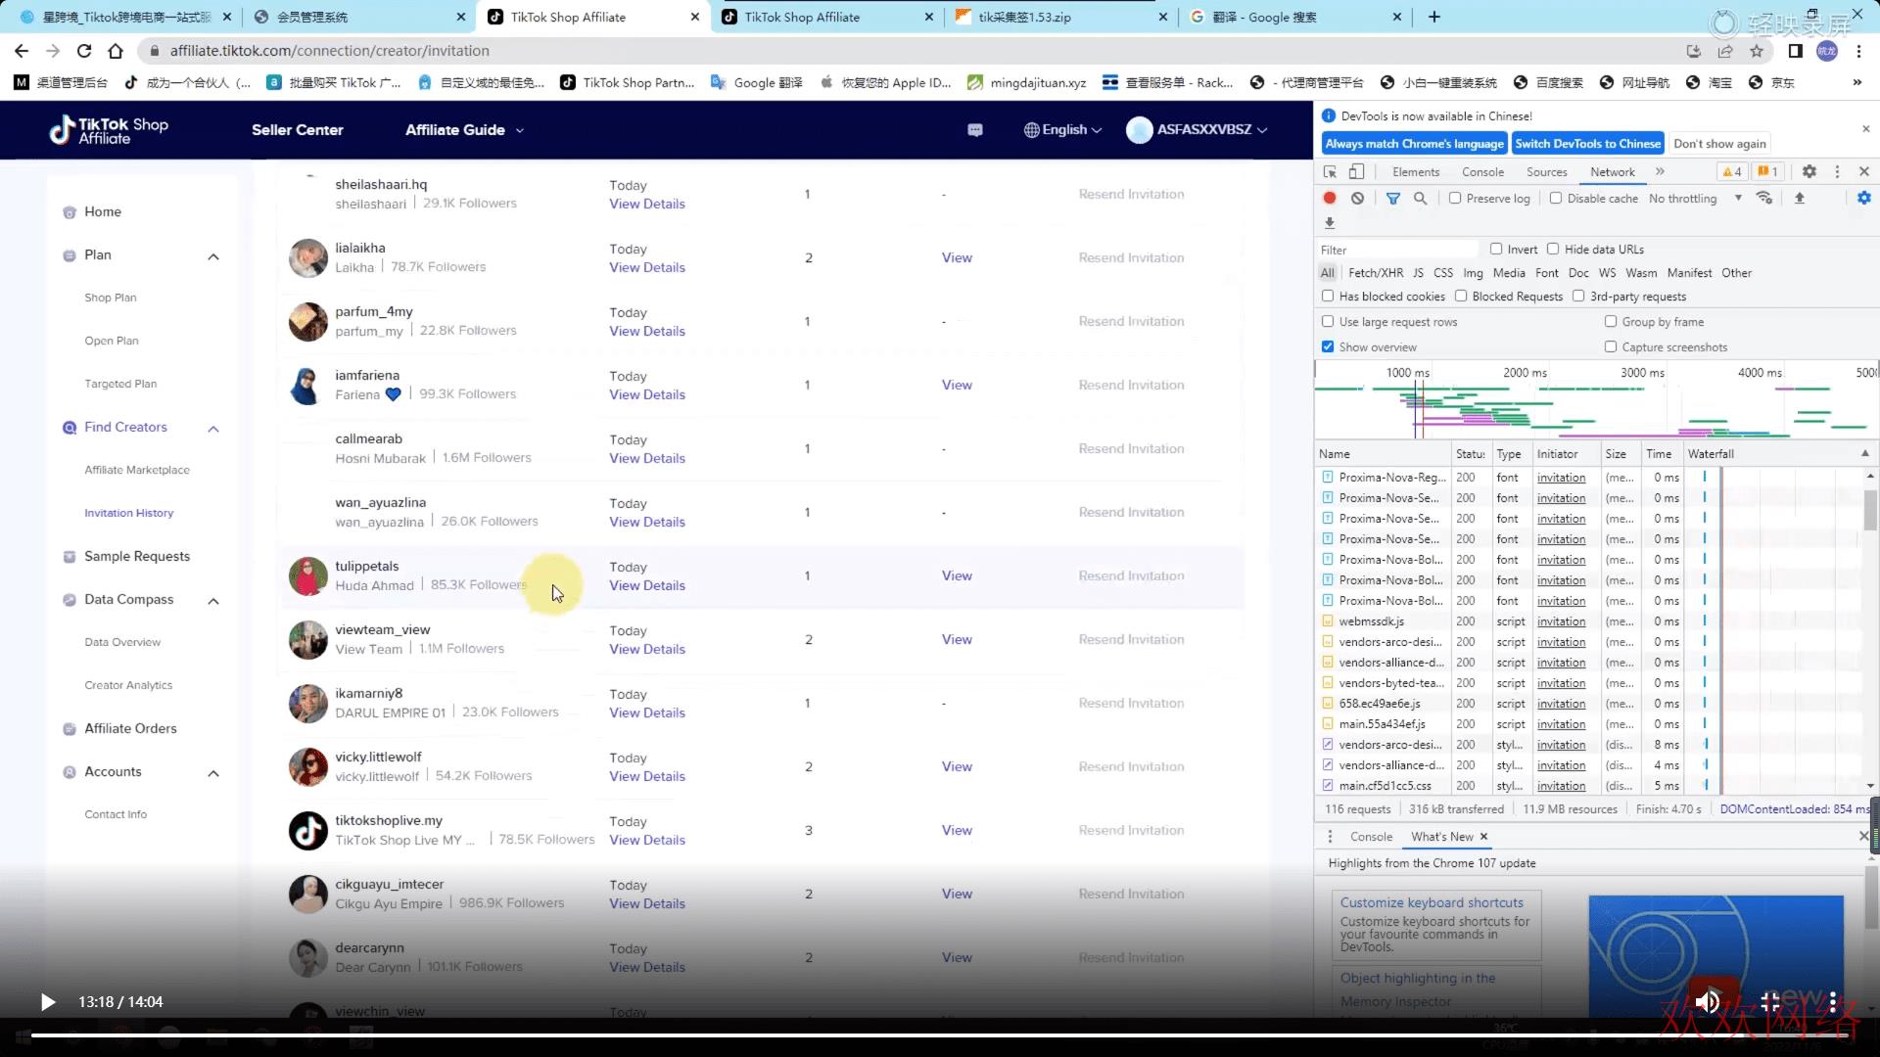Open the English language dropdown

coord(1062,129)
